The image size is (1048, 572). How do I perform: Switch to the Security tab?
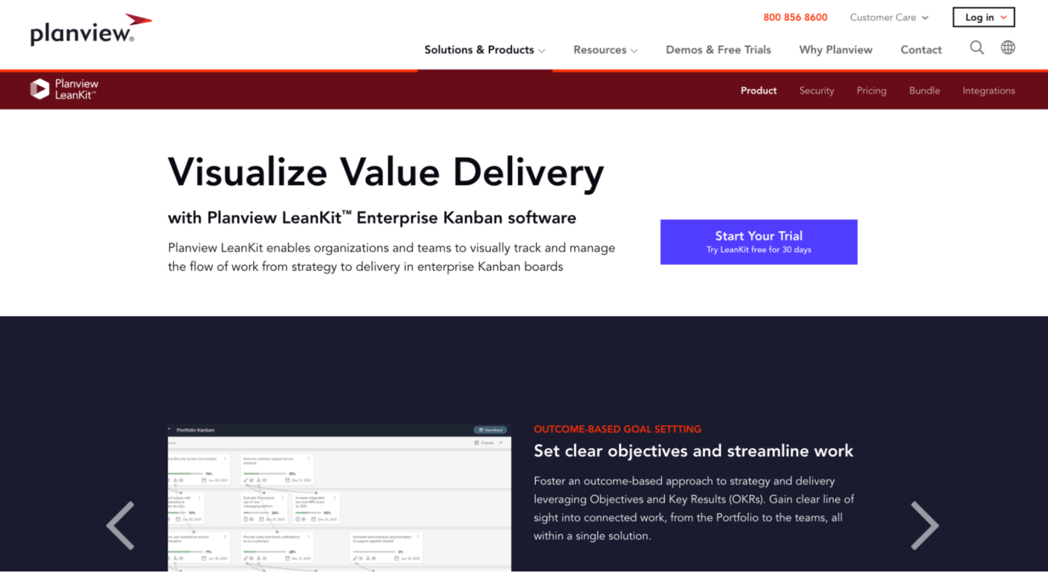816,91
